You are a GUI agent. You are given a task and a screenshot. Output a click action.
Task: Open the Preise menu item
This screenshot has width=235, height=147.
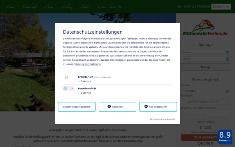[49, 7]
